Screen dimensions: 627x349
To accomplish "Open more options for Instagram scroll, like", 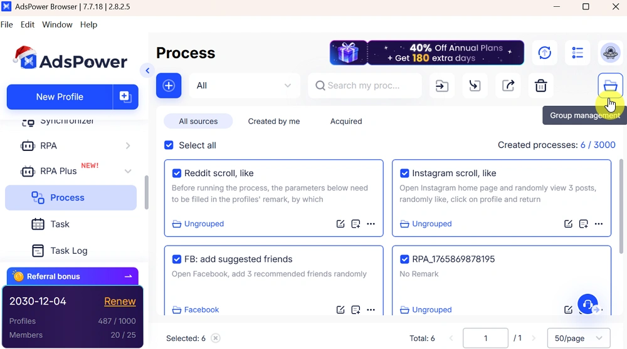I will click(x=599, y=224).
